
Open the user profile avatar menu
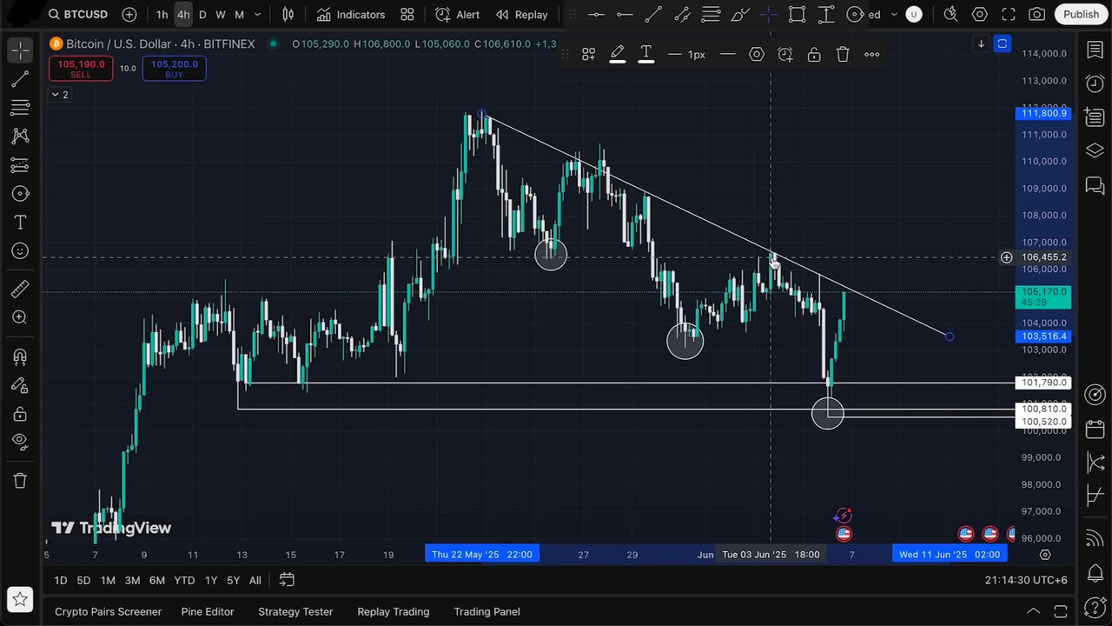click(914, 14)
